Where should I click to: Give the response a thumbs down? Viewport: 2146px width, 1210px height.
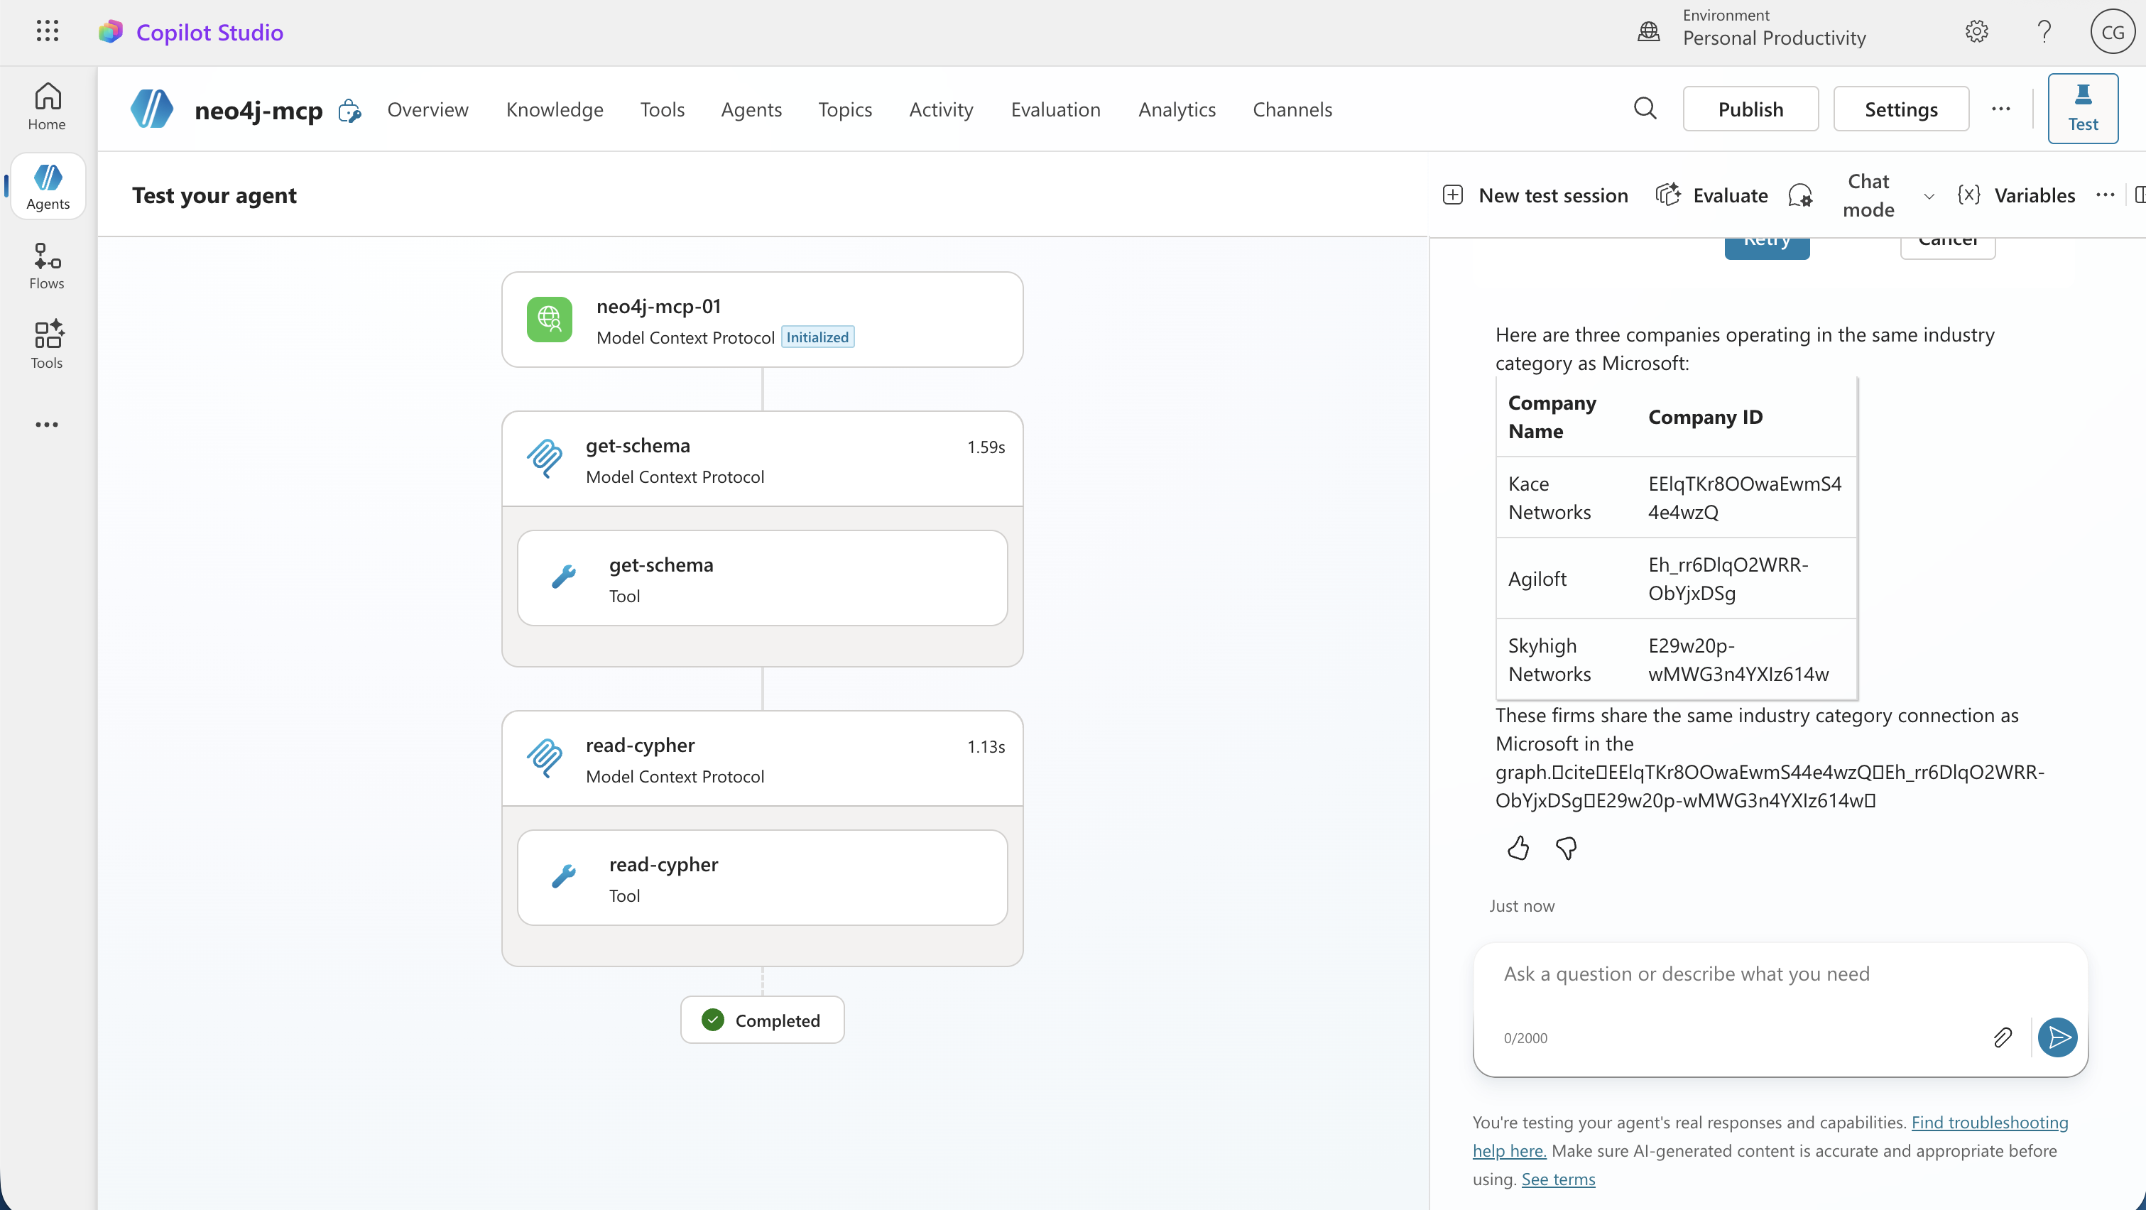pos(1565,849)
